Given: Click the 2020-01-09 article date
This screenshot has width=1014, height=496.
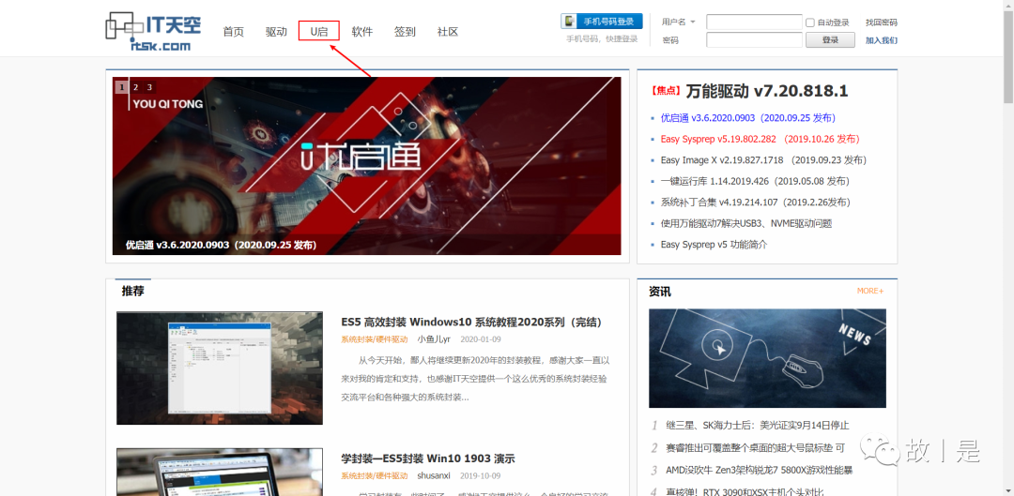Looking at the screenshot, I should click(481, 339).
